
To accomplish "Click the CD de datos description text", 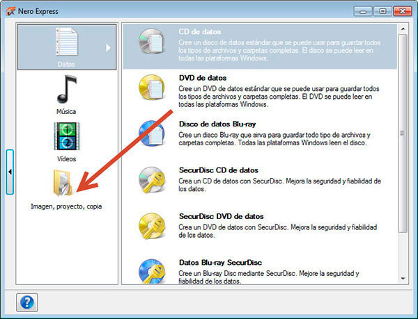I will coord(279,50).
